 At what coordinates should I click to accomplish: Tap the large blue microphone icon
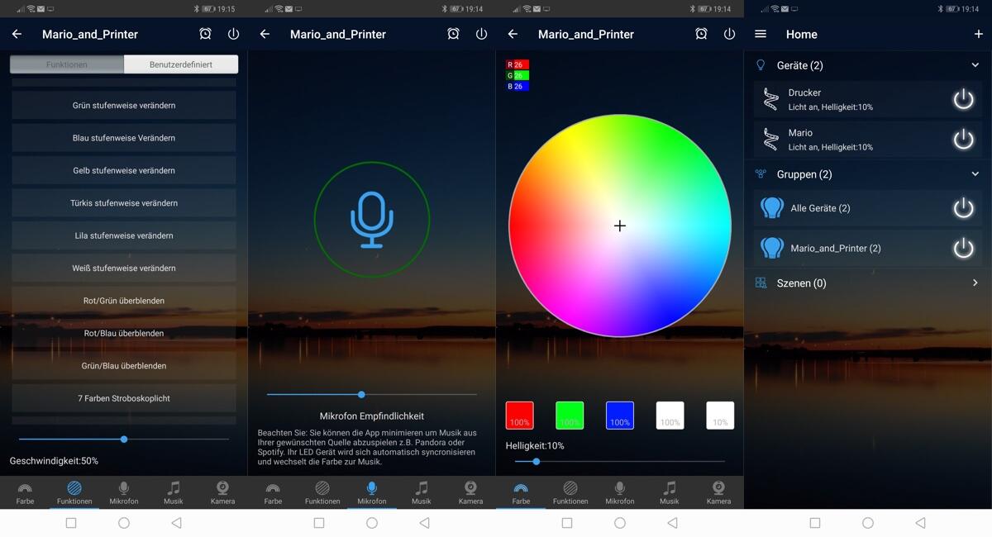click(x=372, y=220)
